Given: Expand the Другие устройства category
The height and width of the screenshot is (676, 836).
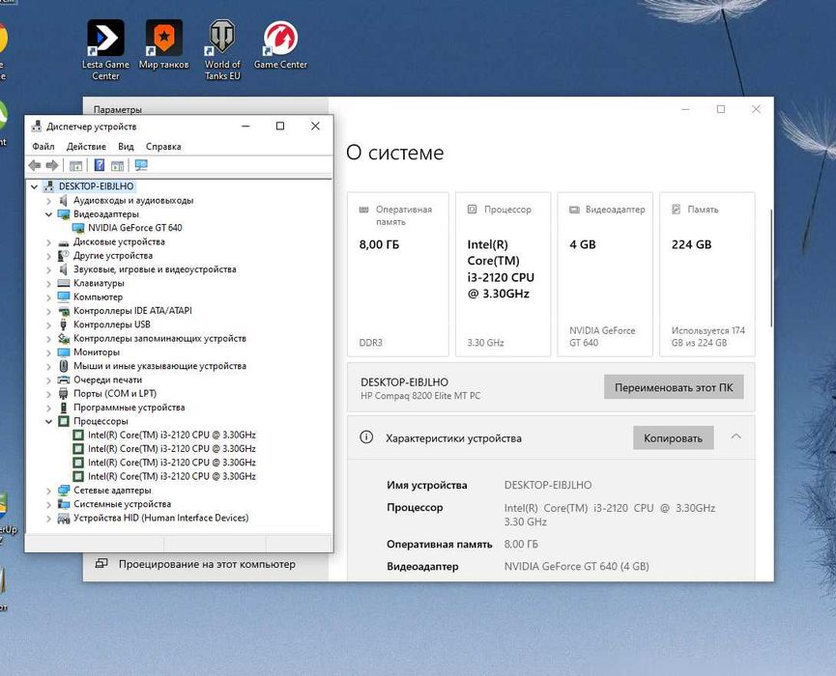Looking at the screenshot, I should point(48,256).
